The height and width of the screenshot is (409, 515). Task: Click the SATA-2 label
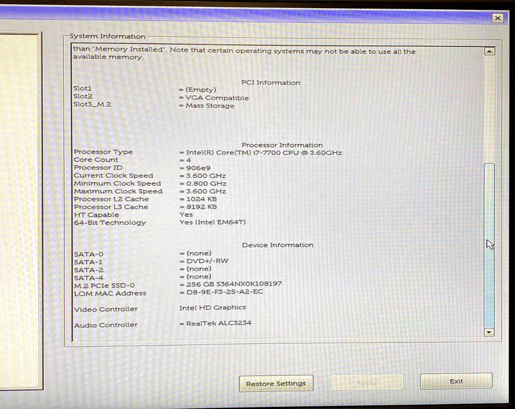pyautogui.click(x=89, y=270)
